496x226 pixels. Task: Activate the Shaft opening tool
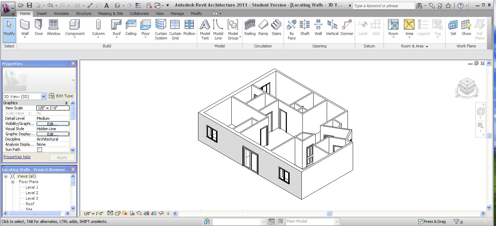(x=305, y=28)
